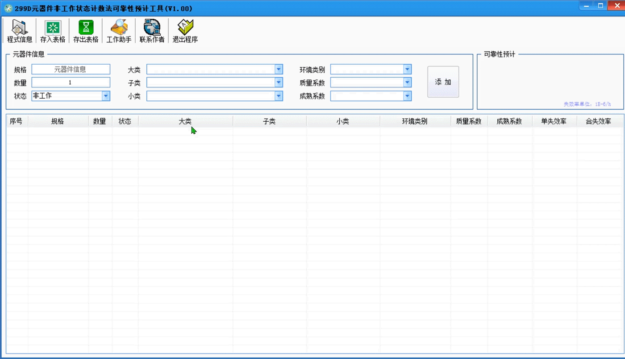The image size is (625, 359).
Task: Click the 单失效率 column header
Action: (554, 121)
